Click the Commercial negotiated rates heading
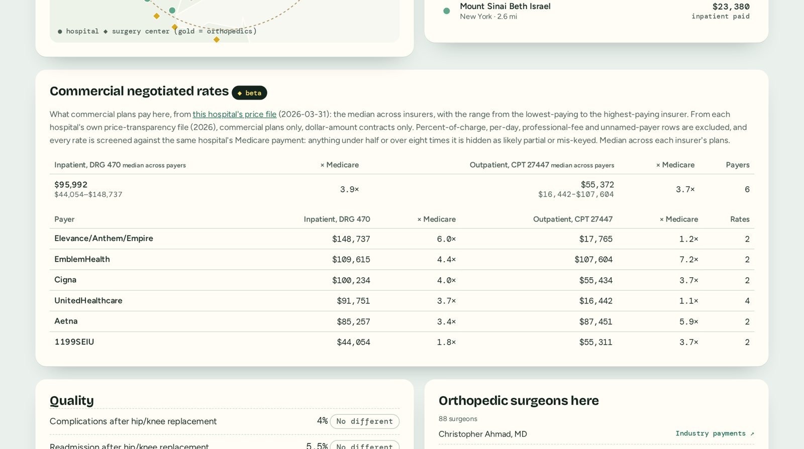The width and height of the screenshot is (804, 449). [x=139, y=91]
